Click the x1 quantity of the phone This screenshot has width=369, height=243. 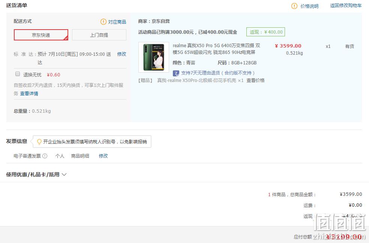328,46
